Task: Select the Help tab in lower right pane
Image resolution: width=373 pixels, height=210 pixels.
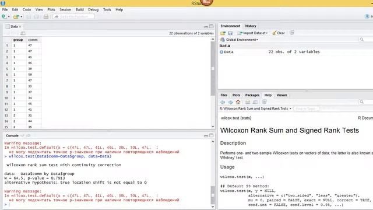Action: pos(268,95)
